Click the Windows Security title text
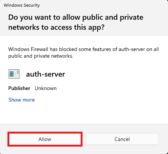Screen dimensions: 168x154 (x=22, y=5)
